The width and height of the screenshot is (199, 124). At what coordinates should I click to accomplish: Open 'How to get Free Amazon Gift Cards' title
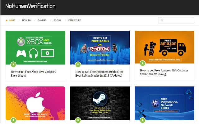coord(164,72)
